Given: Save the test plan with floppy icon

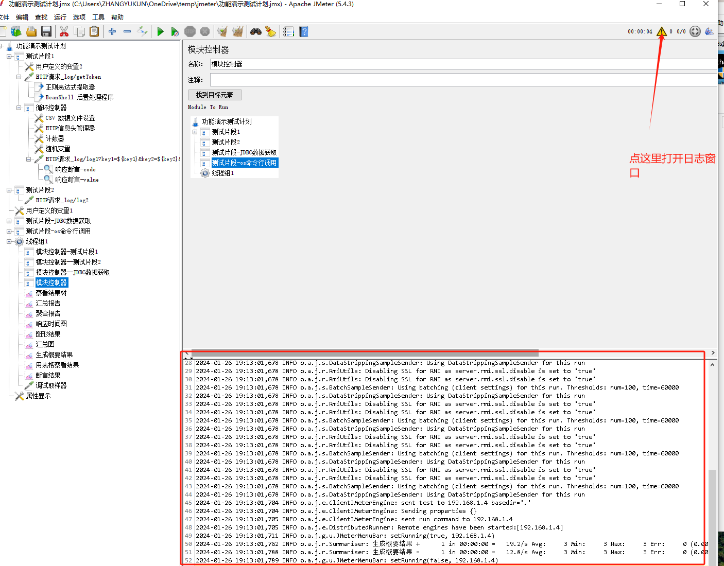Looking at the screenshot, I should [x=46, y=32].
